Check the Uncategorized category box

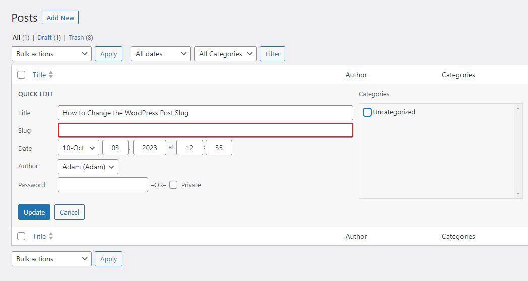[367, 112]
